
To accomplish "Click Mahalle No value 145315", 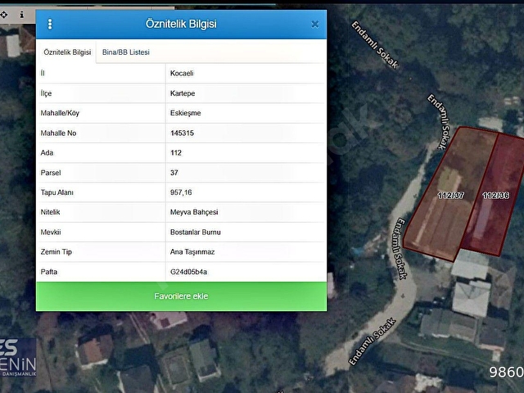I will coord(182,133).
